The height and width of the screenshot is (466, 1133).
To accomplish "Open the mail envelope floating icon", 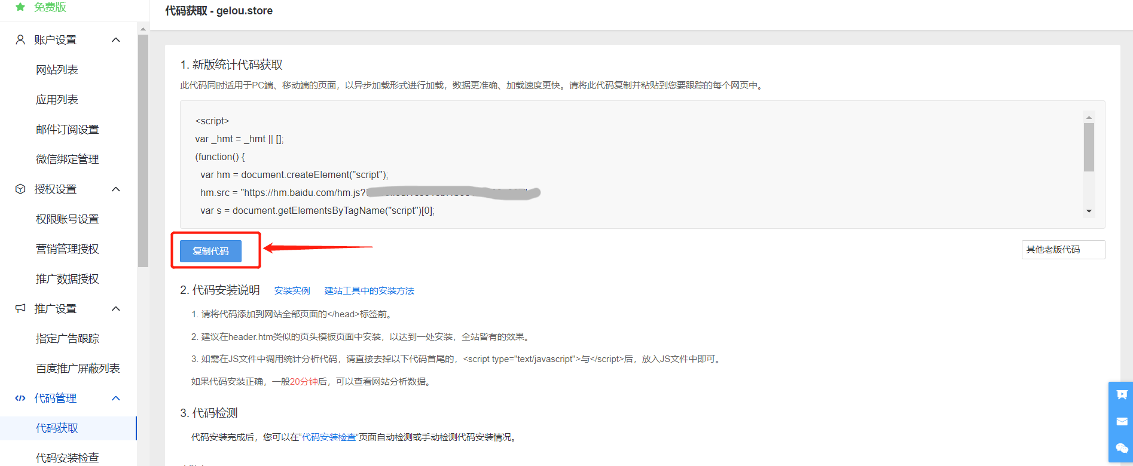I will pyautogui.click(x=1122, y=421).
